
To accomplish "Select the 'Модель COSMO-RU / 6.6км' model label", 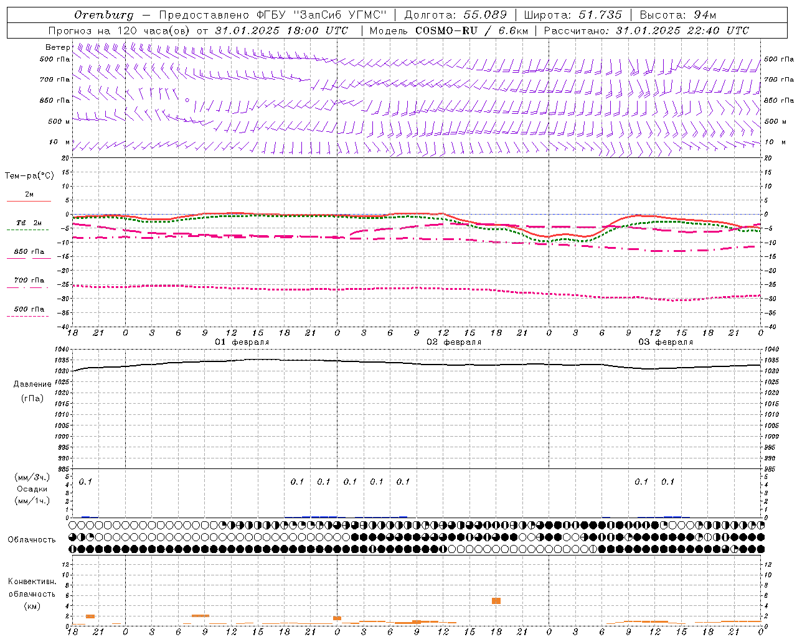I will (x=449, y=30).
